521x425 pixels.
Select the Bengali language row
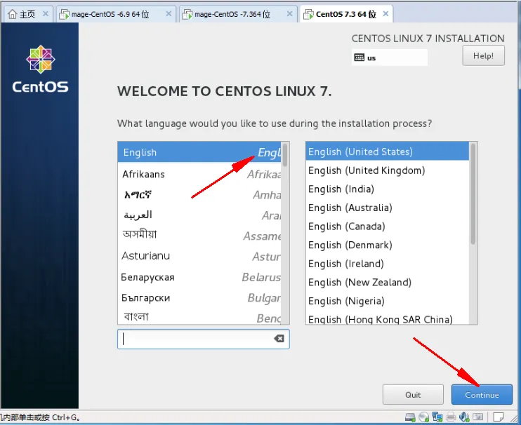pos(199,316)
